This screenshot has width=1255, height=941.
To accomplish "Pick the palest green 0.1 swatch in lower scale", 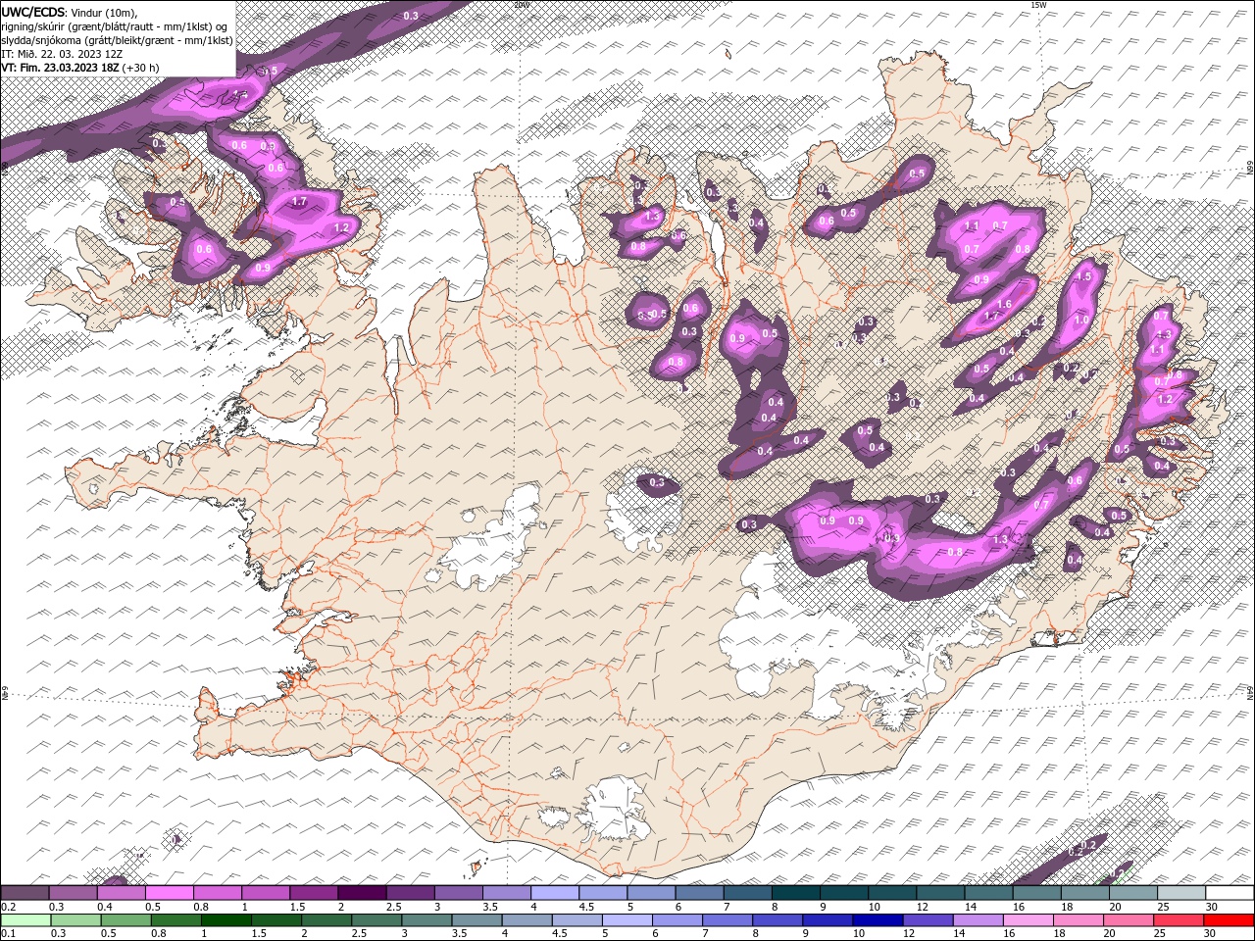I will 25,920.
